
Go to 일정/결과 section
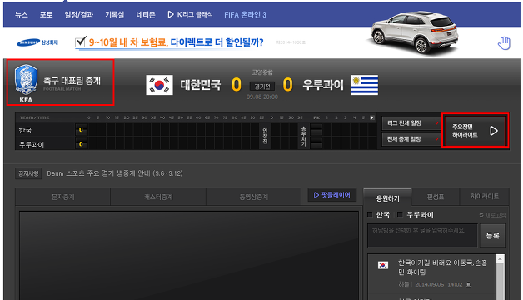(79, 15)
